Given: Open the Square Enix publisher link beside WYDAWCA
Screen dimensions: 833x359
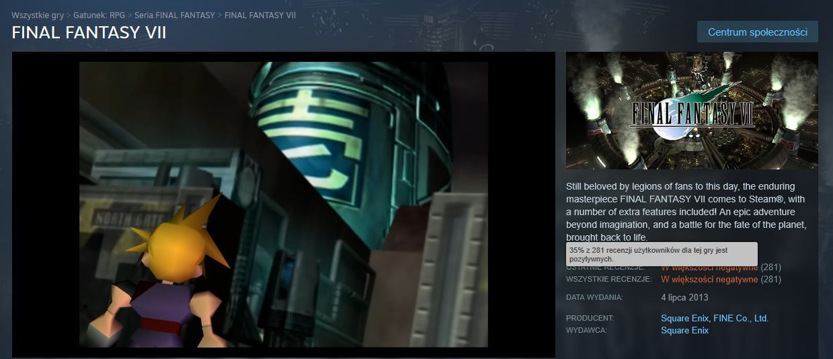Looking at the screenshot, I should point(684,330).
